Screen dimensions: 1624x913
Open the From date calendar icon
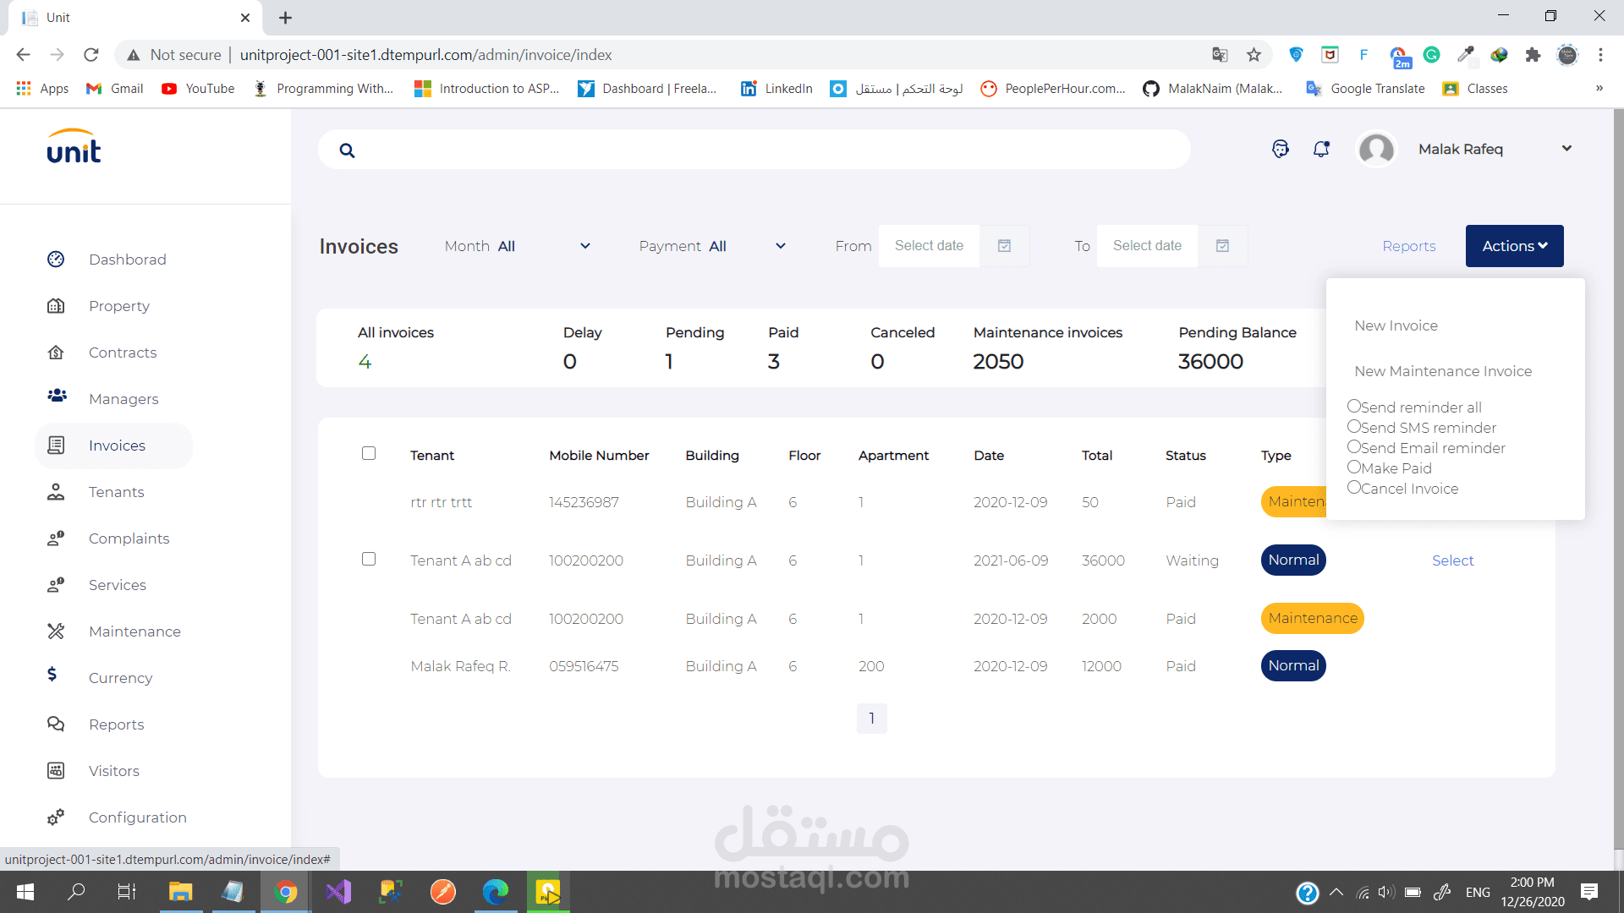click(1004, 246)
